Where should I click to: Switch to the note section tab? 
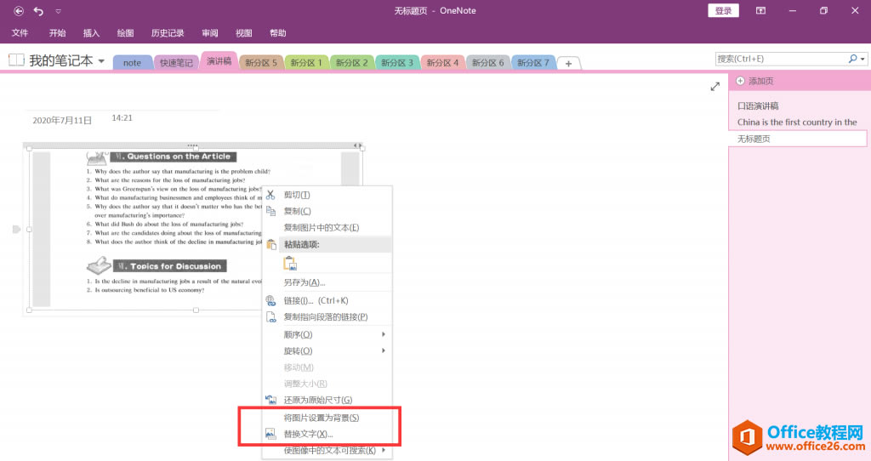(x=132, y=63)
